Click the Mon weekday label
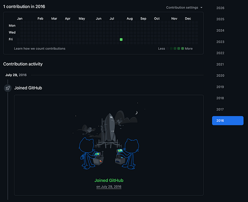248x202 pixels. point(12,26)
